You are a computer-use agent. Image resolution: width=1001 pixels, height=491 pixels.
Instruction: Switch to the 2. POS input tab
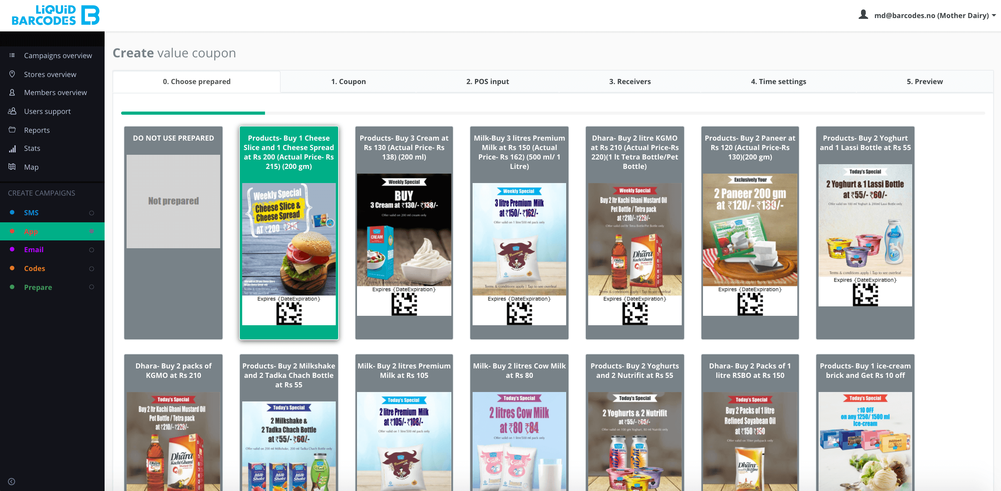tap(488, 81)
